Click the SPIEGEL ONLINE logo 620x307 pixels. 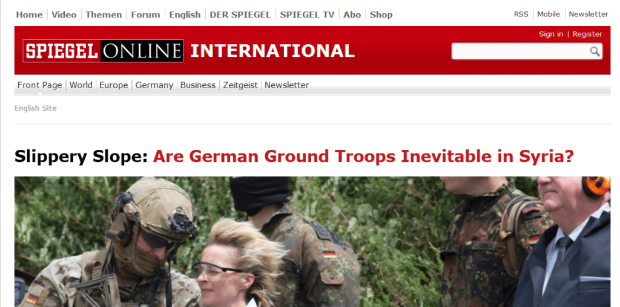click(x=103, y=51)
